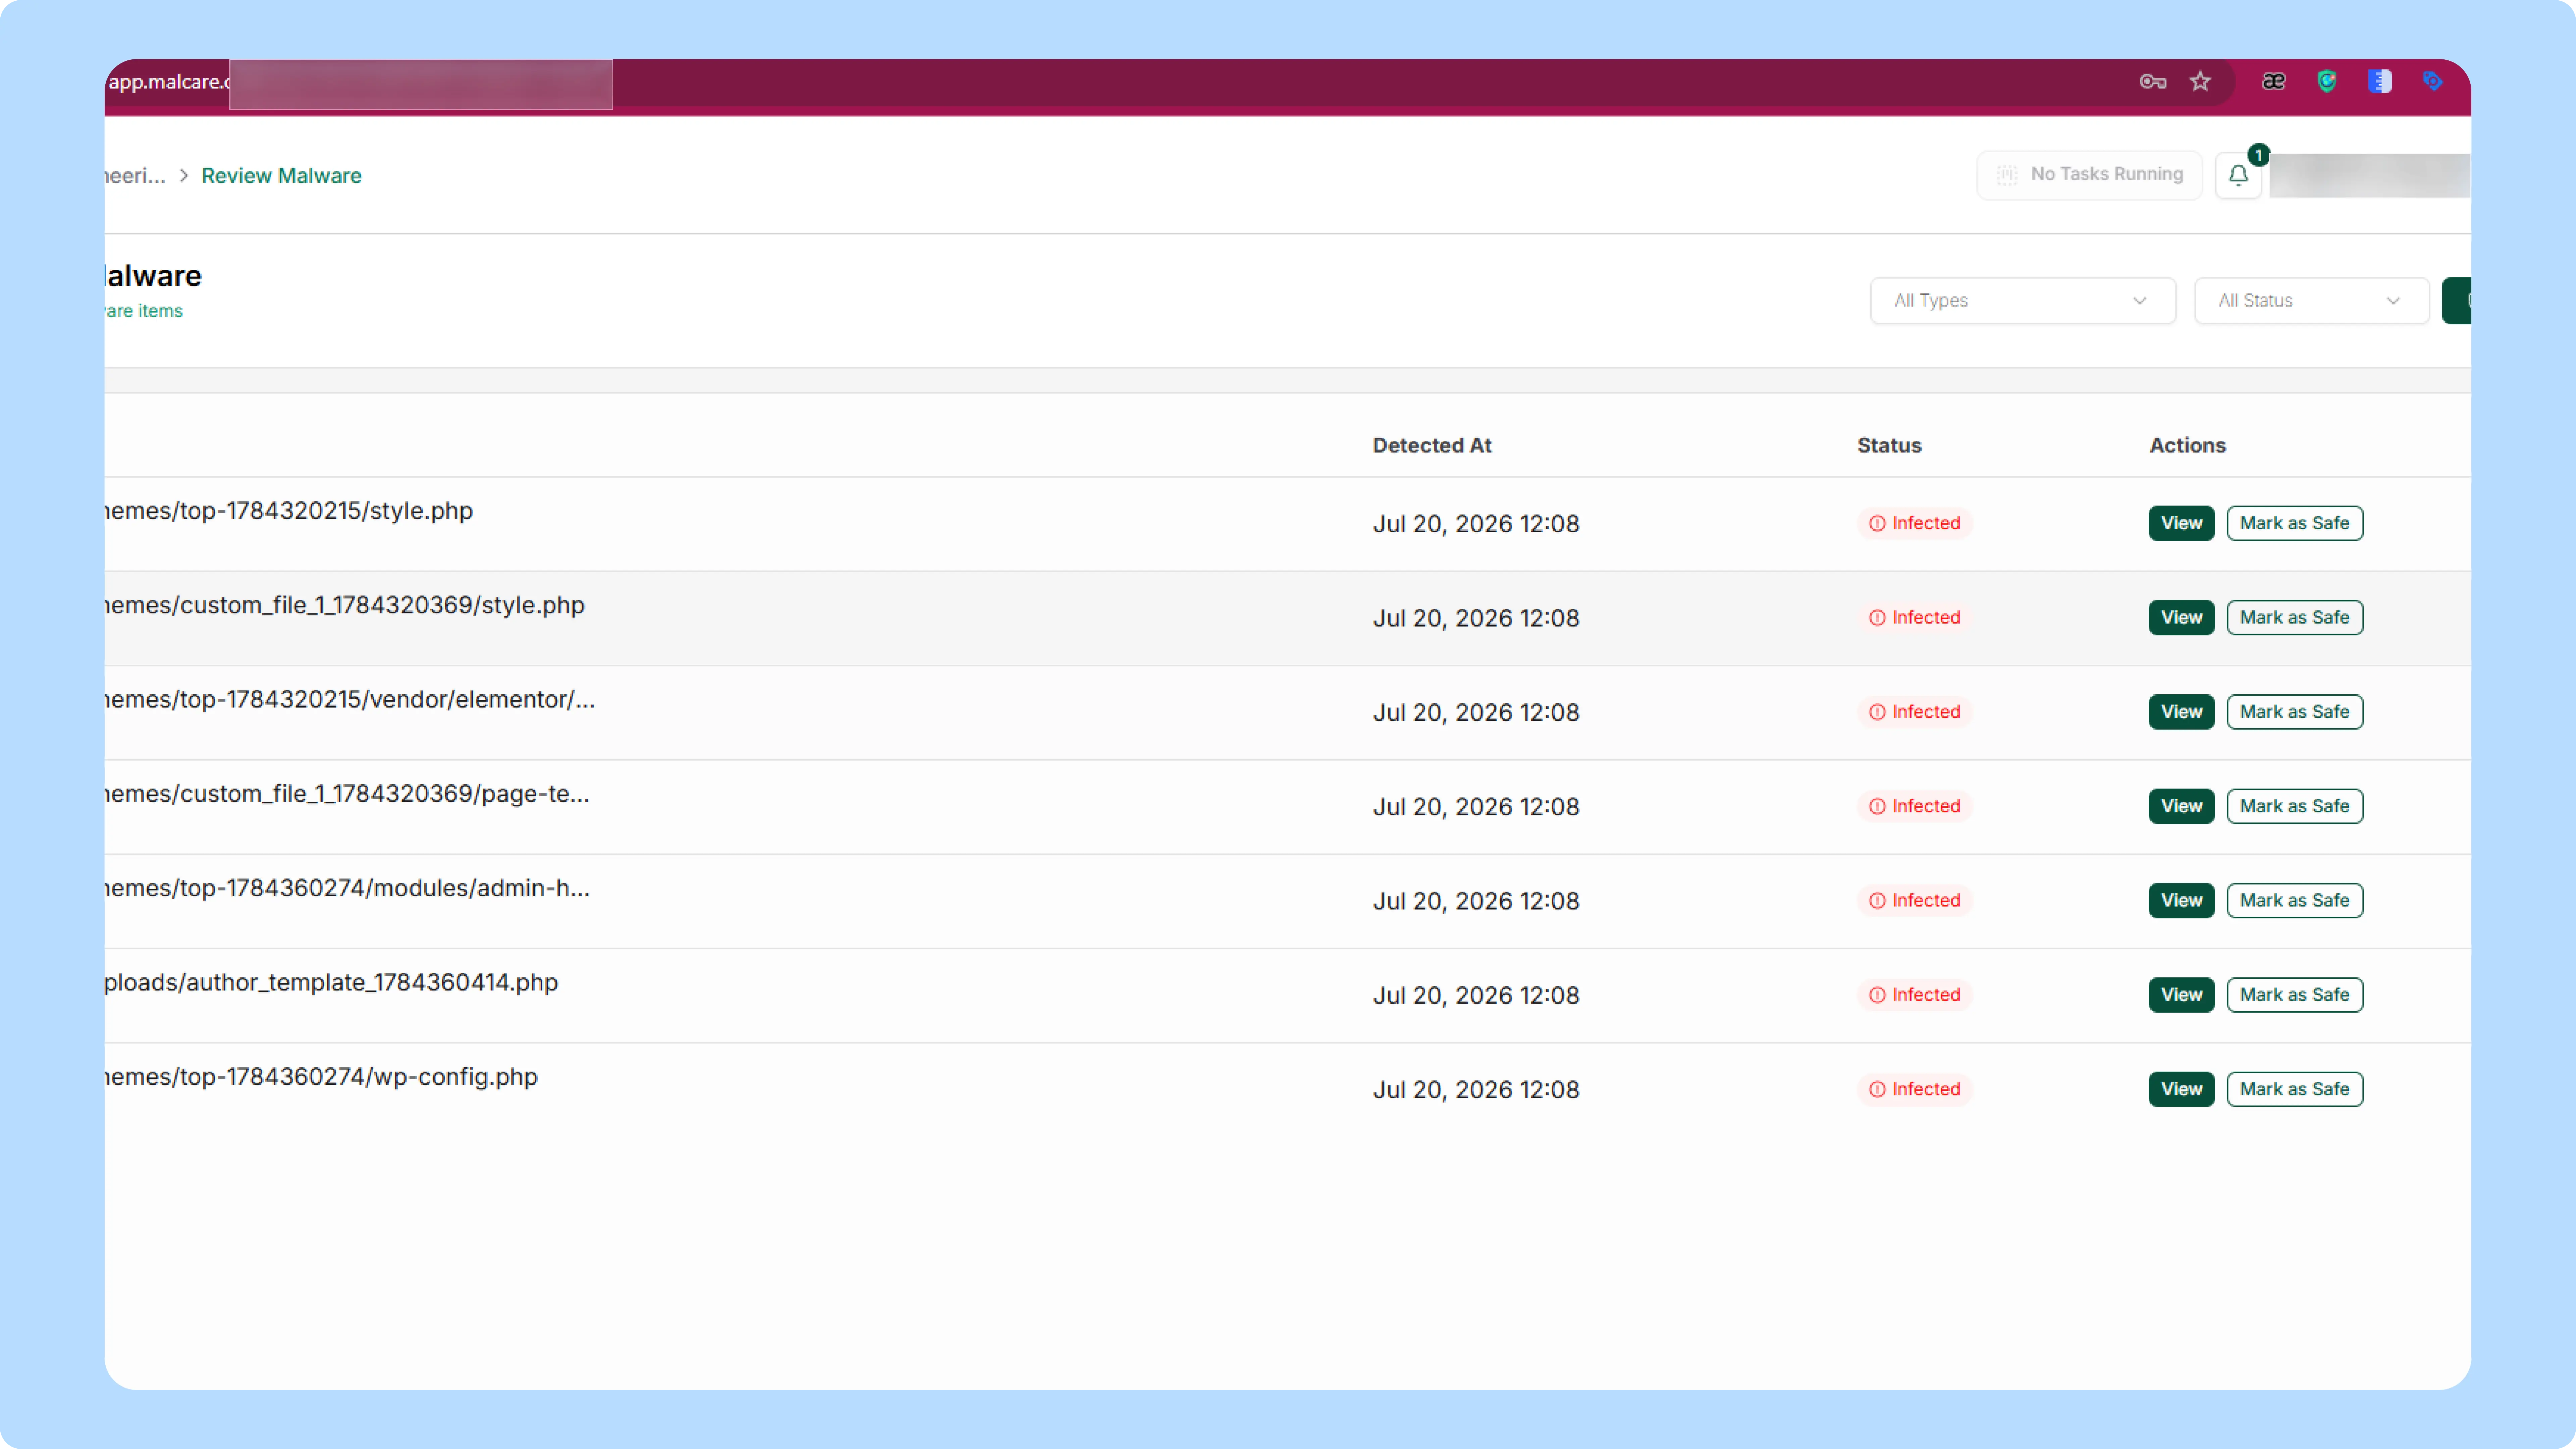Viewport: 2576px width, 1449px height.
Task: Click the detected date in the wp-config.php row
Action: pos(1475,1090)
